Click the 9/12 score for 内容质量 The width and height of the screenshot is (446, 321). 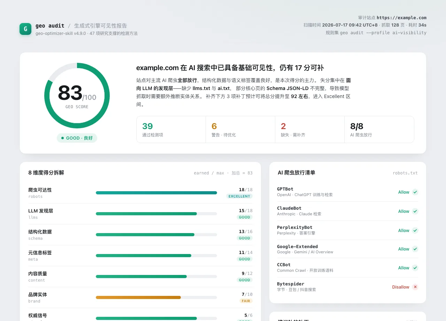tap(247, 274)
